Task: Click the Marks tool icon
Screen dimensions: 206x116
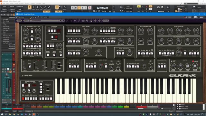Action: point(65,7)
